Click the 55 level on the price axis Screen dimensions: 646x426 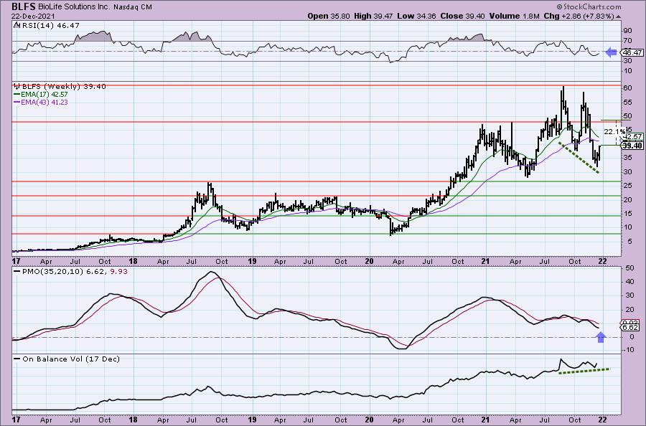[x=627, y=102]
